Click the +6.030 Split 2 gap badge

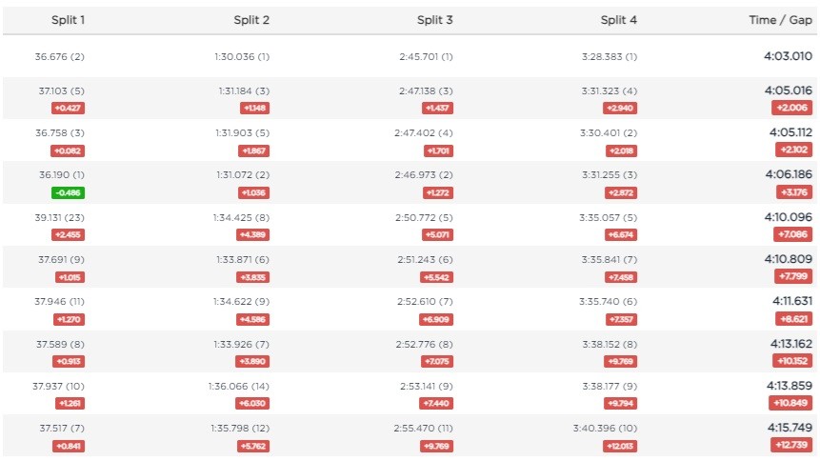[252, 403]
